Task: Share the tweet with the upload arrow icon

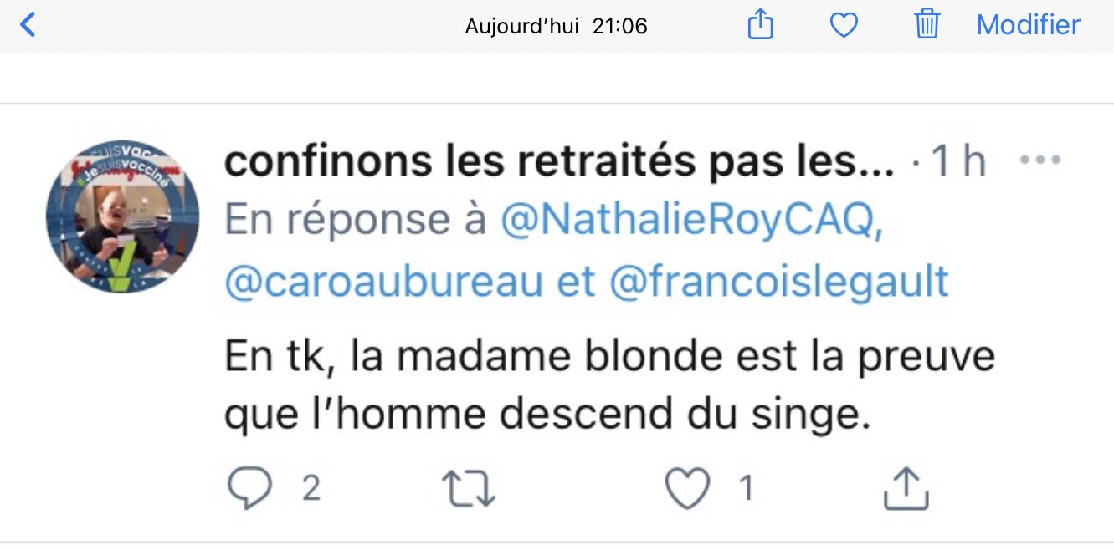Action: [906, 488]
